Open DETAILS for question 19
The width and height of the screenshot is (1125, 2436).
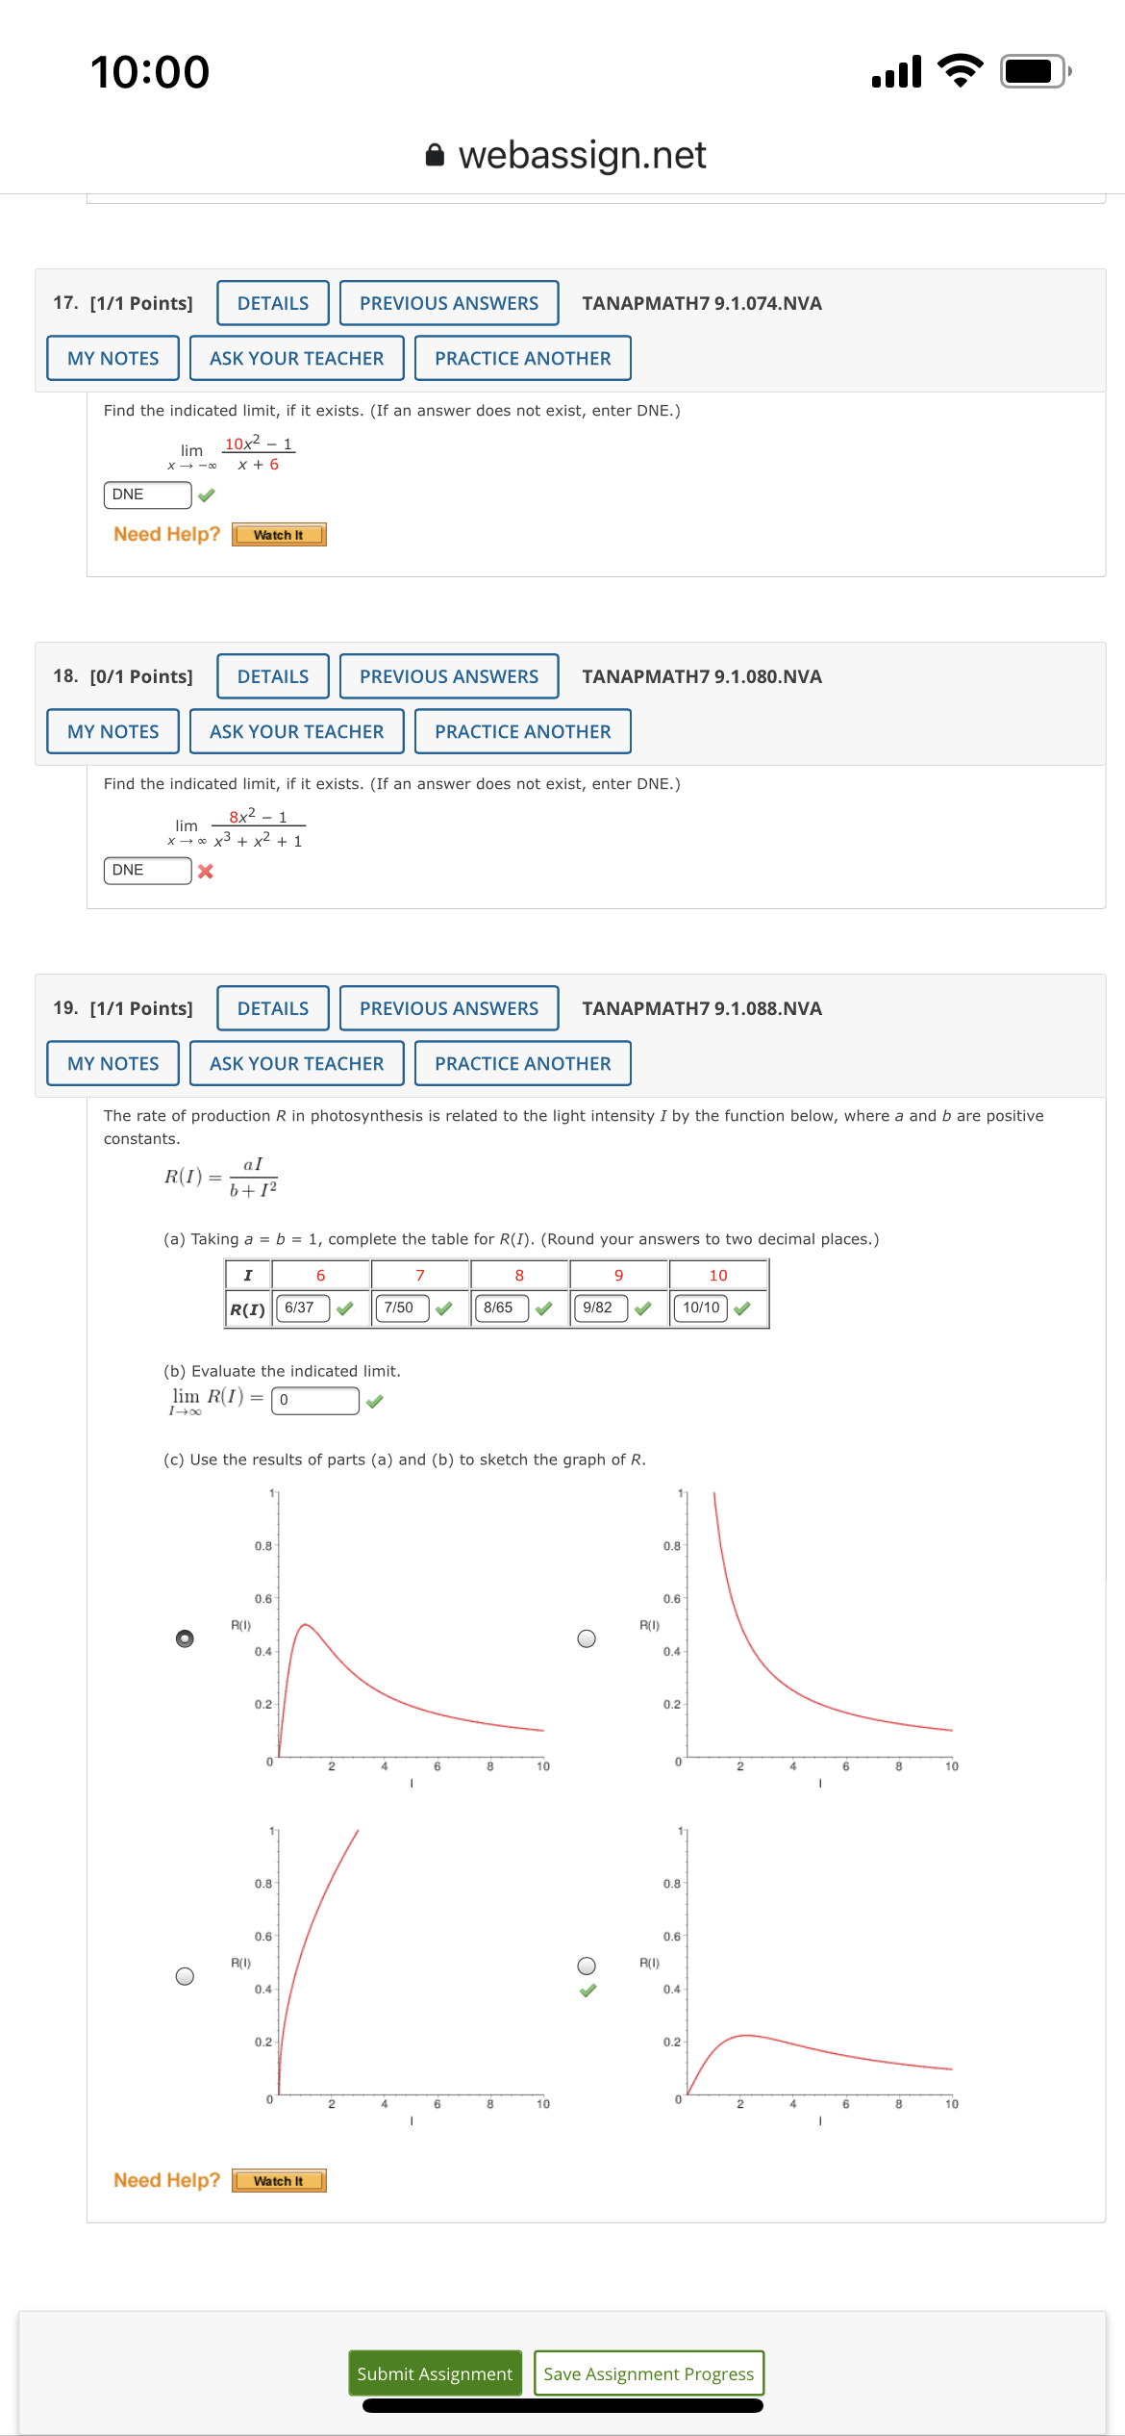272,1007
